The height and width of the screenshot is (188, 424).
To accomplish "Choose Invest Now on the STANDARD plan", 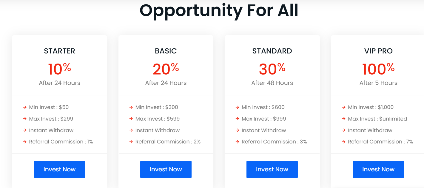I will coord(272,169).
